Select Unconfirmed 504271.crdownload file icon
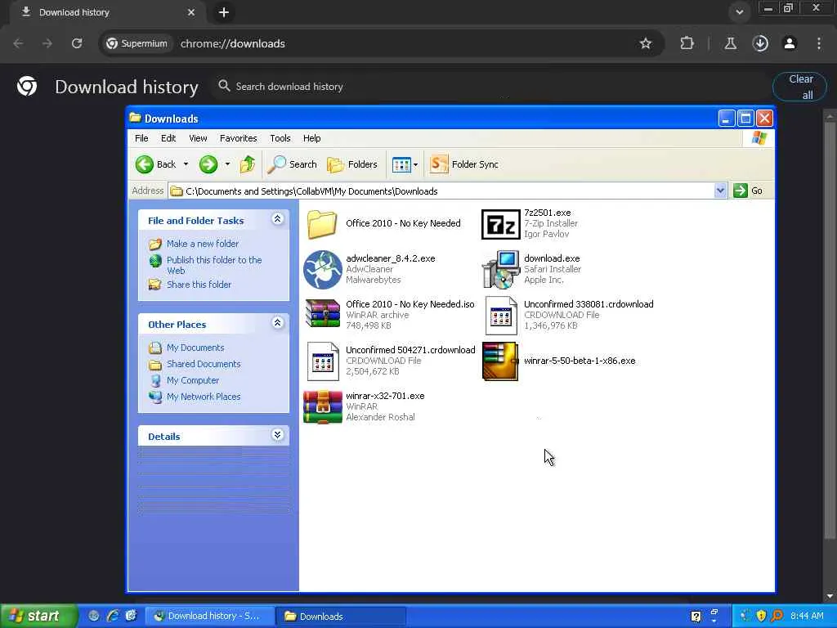Screen dimensions: 837x628 pyautogui.click(x=322, y=361)
